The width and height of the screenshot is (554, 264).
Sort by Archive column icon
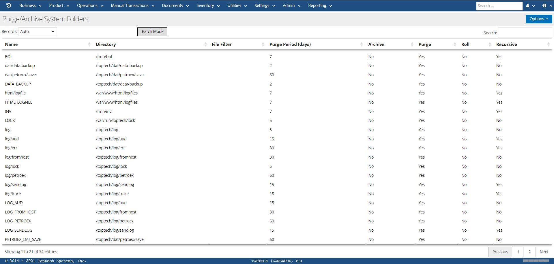(412, 44)
